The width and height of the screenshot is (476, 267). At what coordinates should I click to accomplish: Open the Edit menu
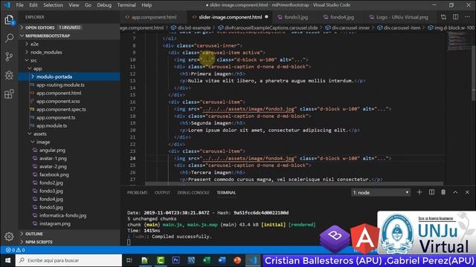point(33,5)
